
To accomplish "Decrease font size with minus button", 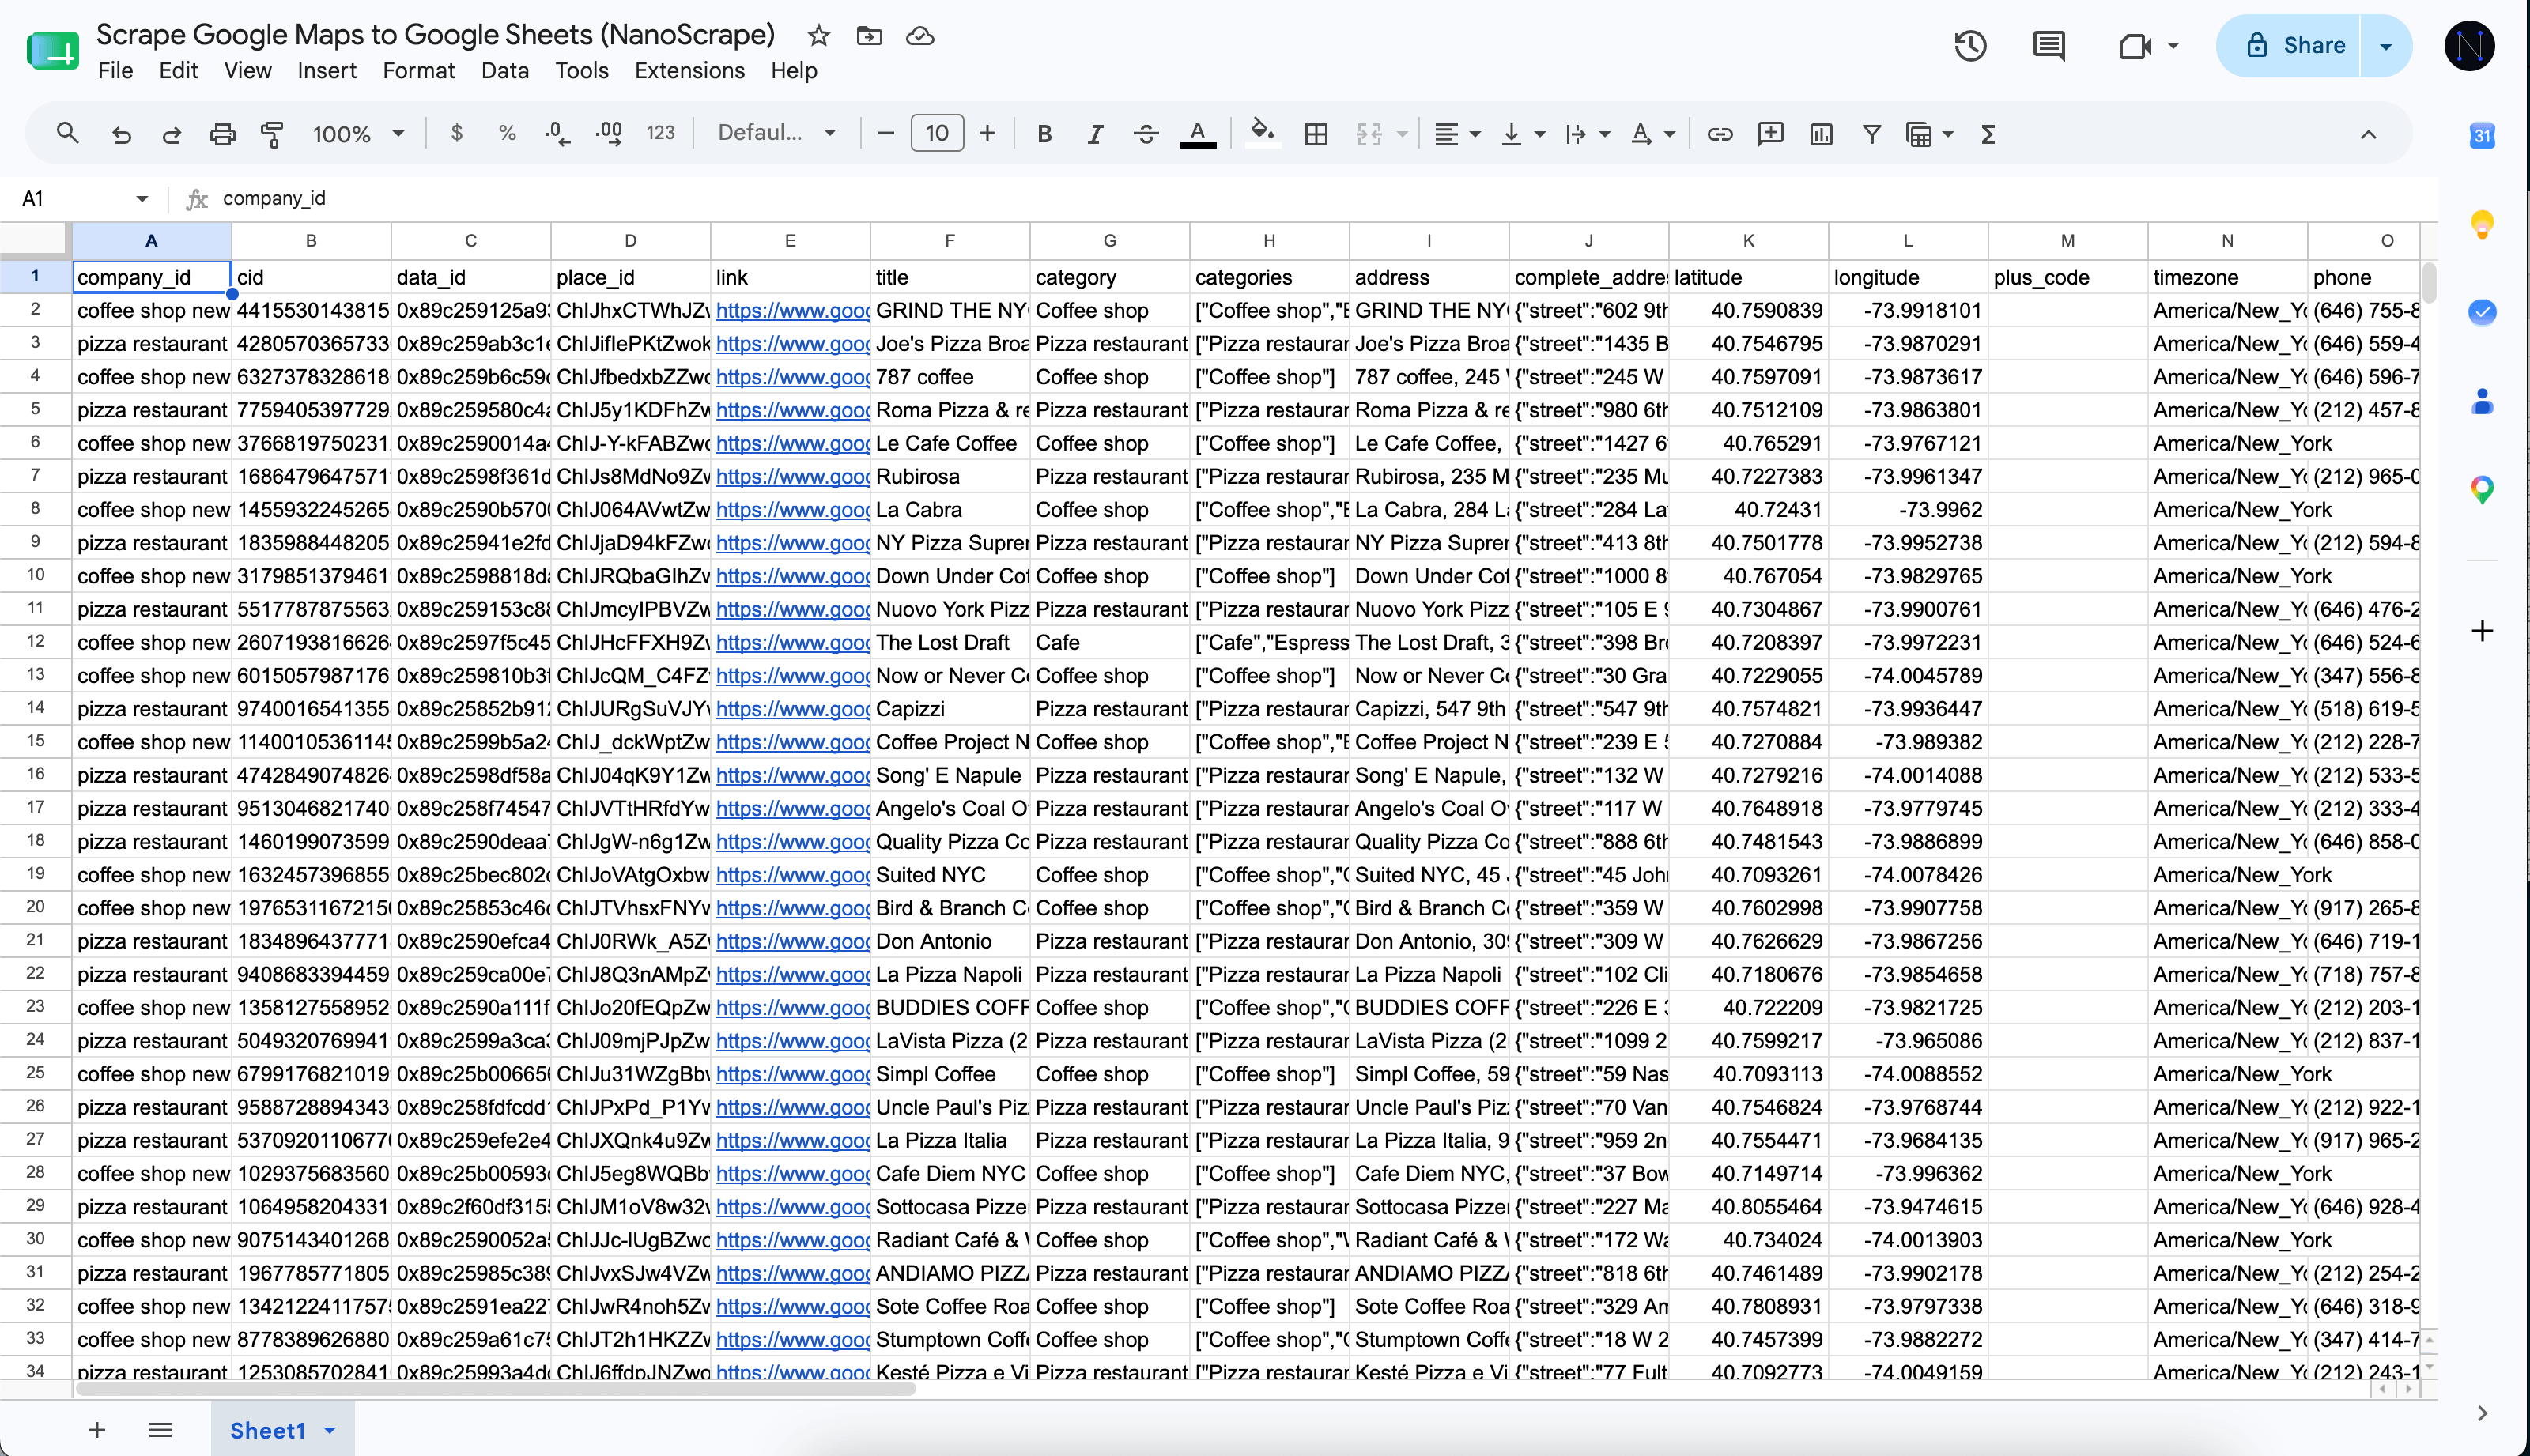I will pos(886,133).
